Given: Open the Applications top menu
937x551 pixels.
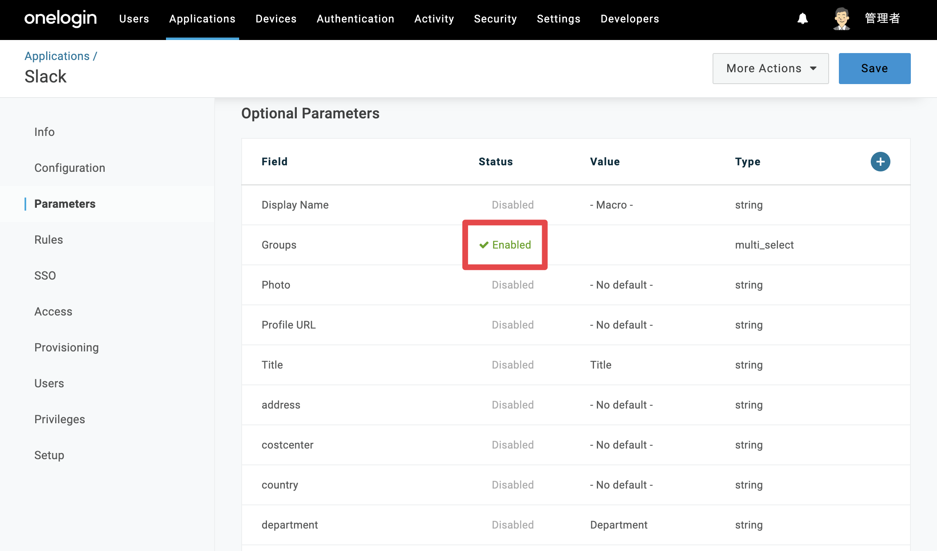Looking at the screenshot, I should pyautogui.click(x=202, y=19).
